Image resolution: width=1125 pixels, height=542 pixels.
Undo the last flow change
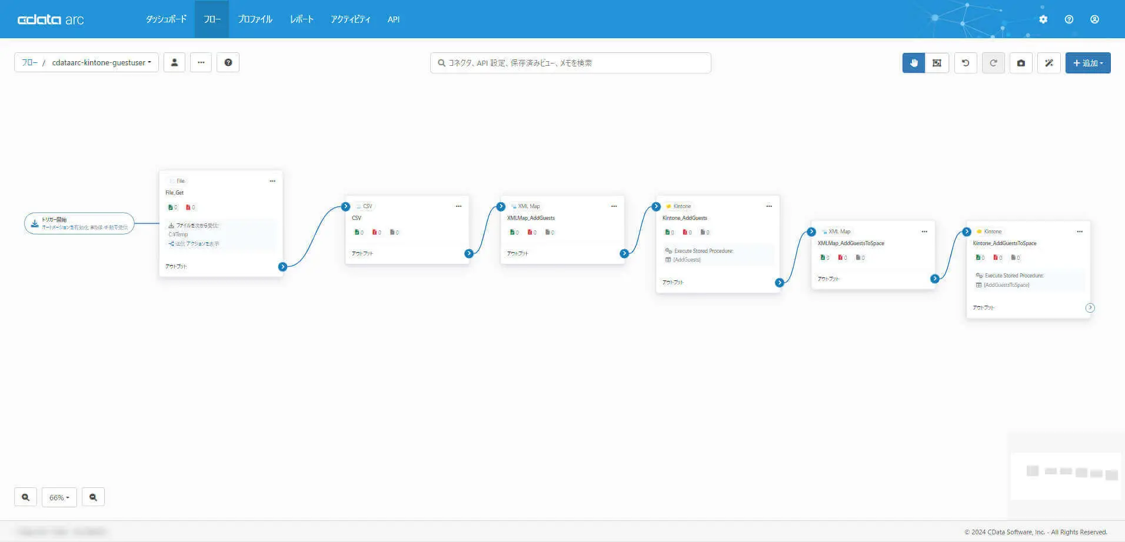pyautogui.click(x=966, y=63)
